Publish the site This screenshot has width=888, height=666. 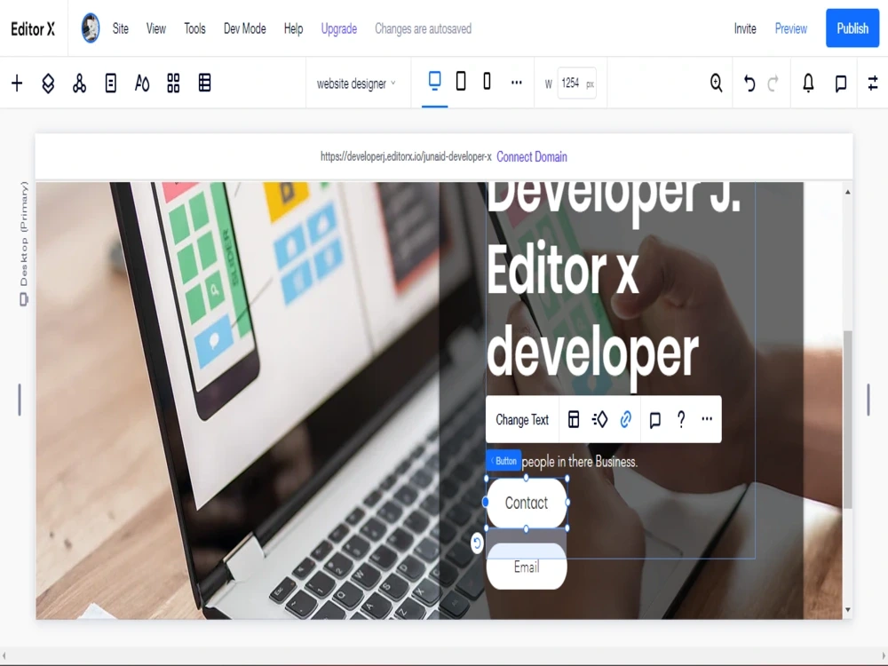[x=852, y=28]
